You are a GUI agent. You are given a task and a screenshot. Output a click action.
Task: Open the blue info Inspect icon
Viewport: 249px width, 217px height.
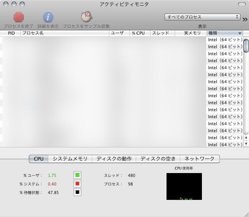[48, 17]
